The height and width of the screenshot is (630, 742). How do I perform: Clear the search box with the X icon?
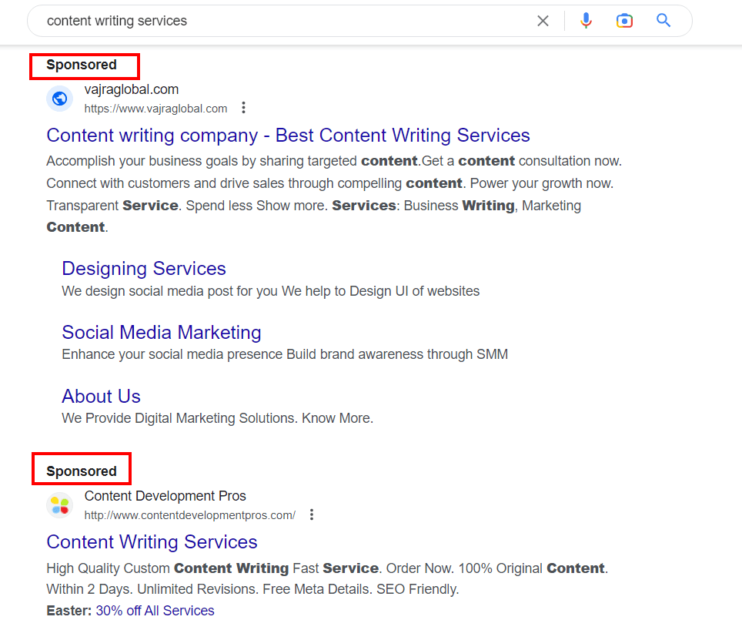point(543,21)
